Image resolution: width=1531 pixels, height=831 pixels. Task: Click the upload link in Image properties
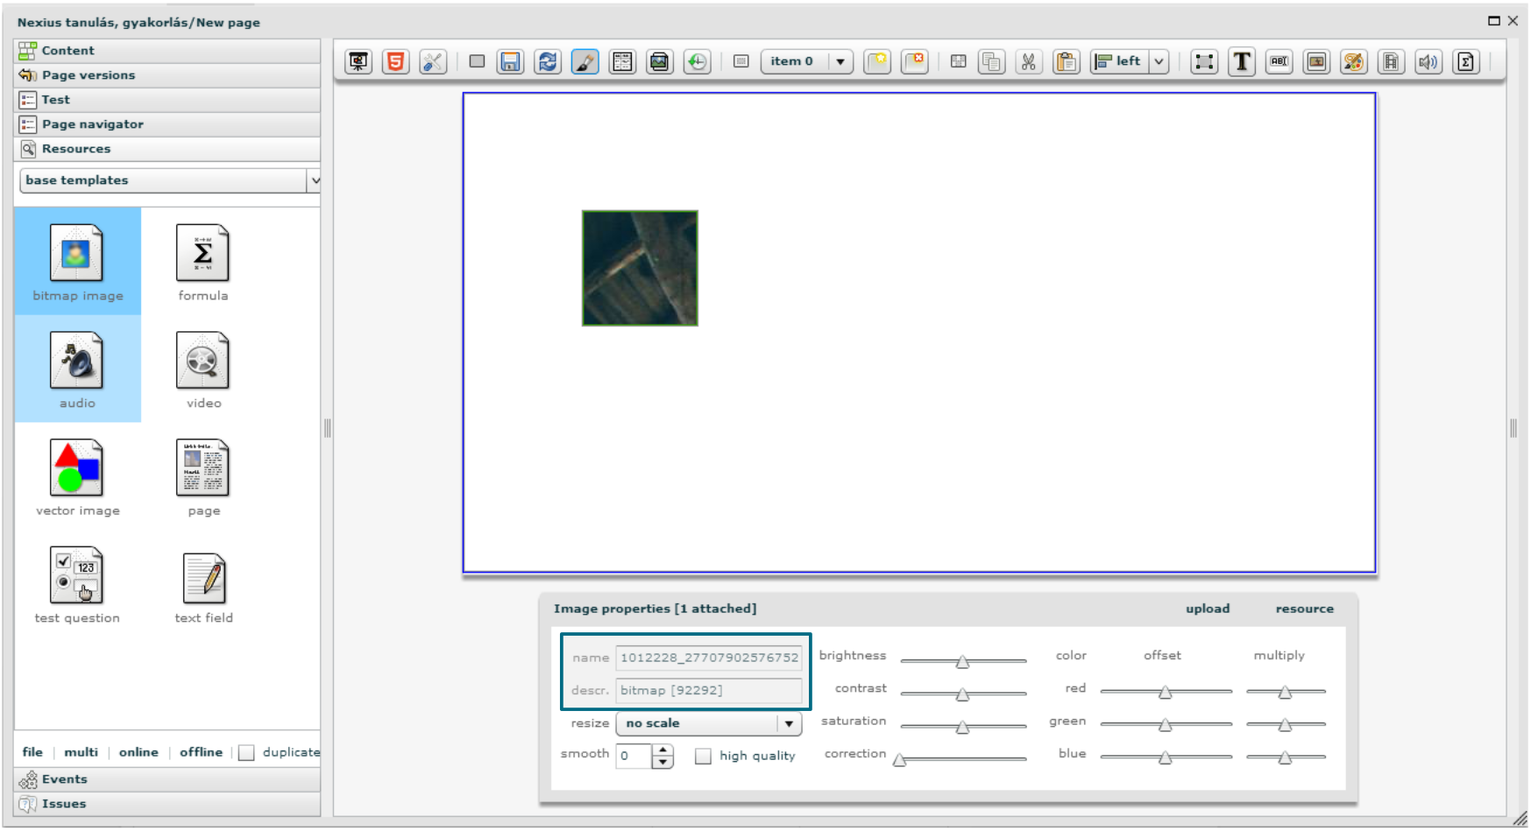coord(1207,609)
